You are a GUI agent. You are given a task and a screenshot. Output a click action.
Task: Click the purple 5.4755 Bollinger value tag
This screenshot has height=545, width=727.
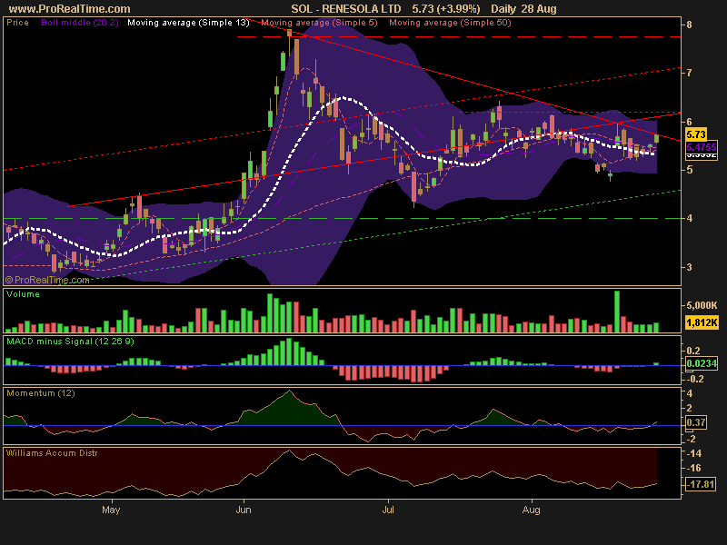(x=701, y=147)
